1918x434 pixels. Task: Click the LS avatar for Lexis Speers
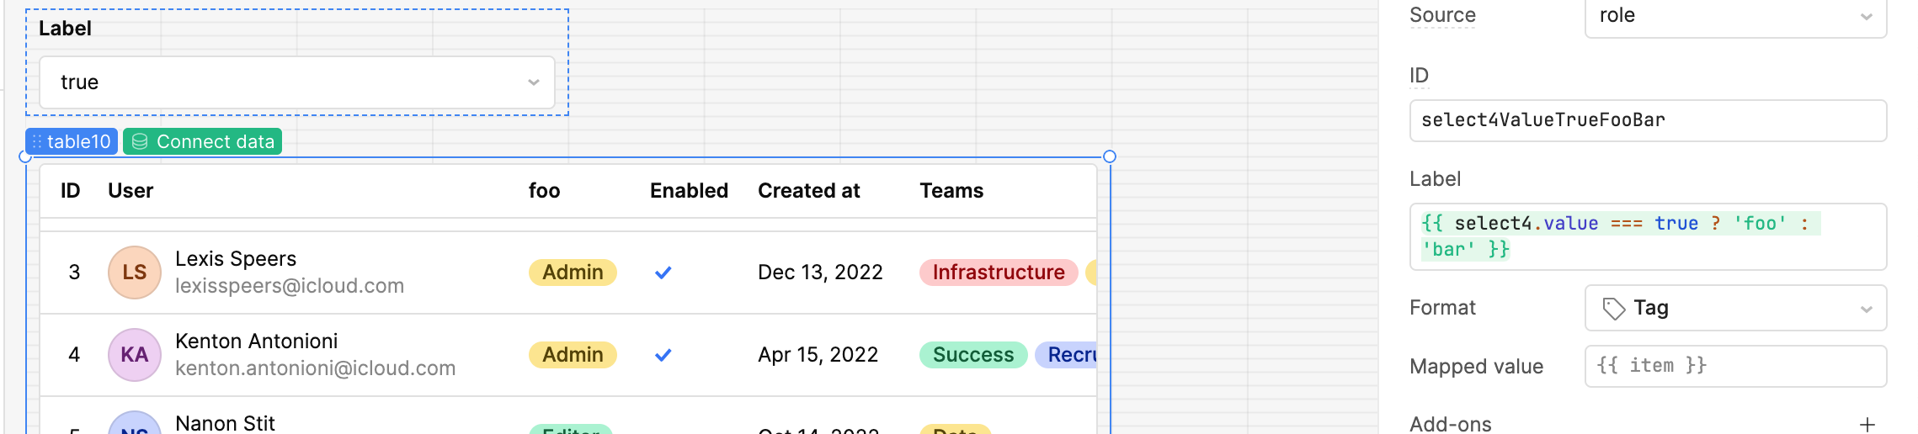pos(135,273)
